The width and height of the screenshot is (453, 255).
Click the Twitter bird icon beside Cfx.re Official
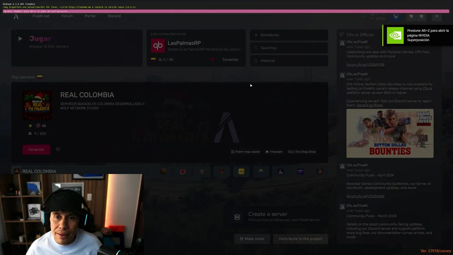[x=342, y=35]
